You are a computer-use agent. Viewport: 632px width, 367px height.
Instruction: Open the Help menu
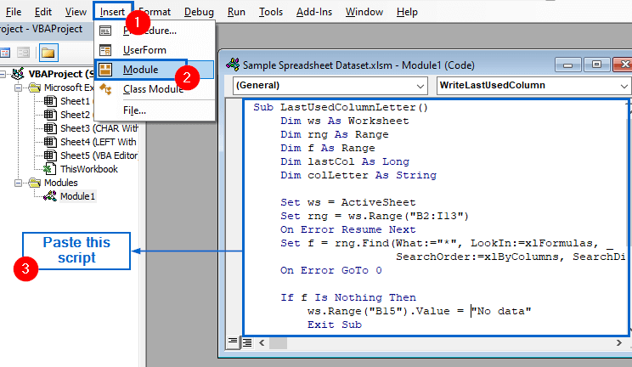407,12
